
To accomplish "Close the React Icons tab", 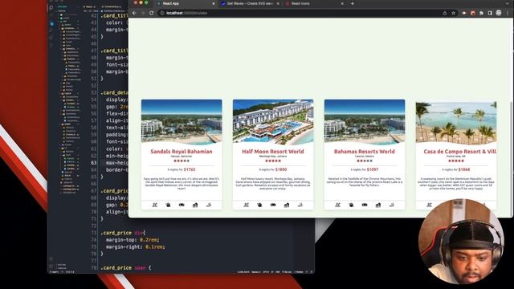I will tap(342, 3).
